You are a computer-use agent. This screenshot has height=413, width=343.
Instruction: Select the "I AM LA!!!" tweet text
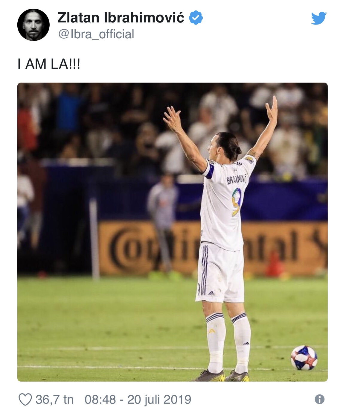click(49, 64)
